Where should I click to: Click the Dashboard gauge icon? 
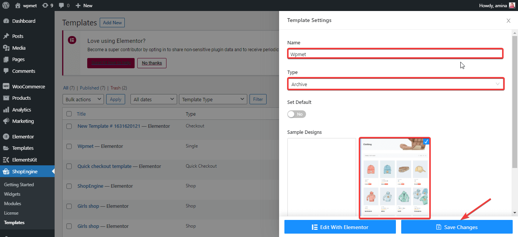(6, 21)
